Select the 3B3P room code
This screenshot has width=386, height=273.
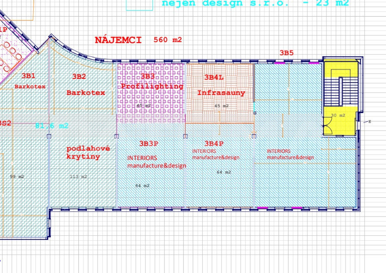(x=149, y=143)
